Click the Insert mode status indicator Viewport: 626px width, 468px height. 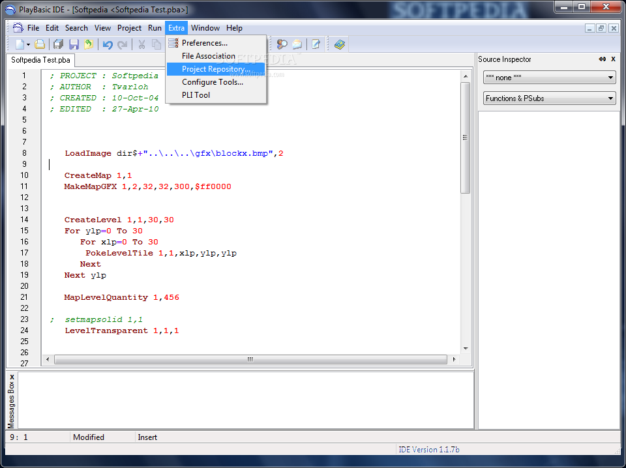point(147,437)
